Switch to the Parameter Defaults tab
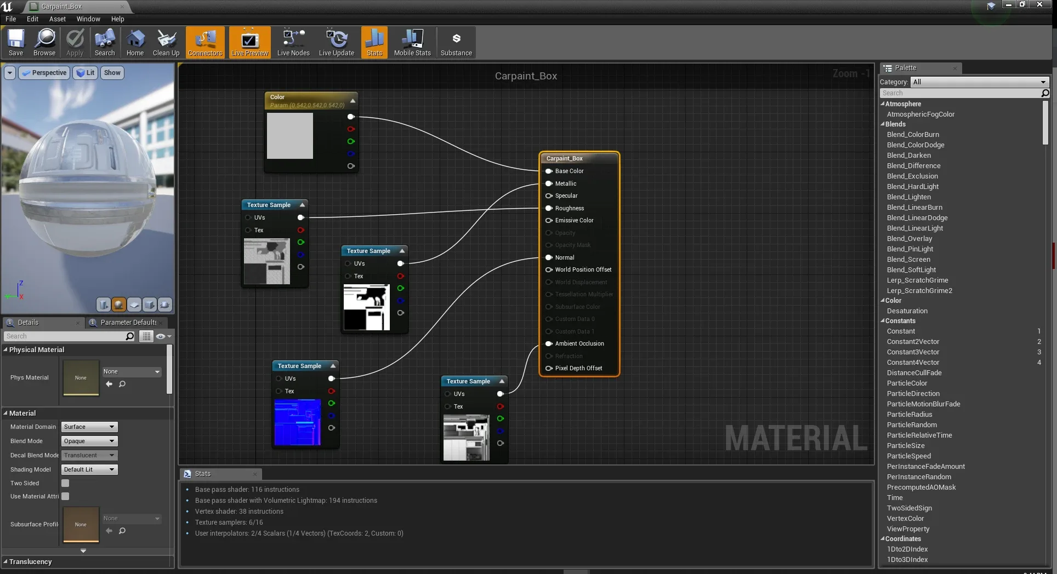Viewport: 1057px width, 574px height. [x=128, y=323]
